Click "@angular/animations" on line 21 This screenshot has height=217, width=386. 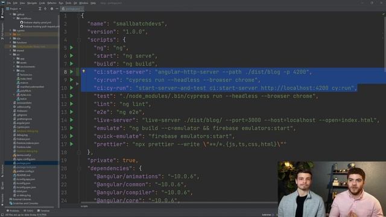127,177
